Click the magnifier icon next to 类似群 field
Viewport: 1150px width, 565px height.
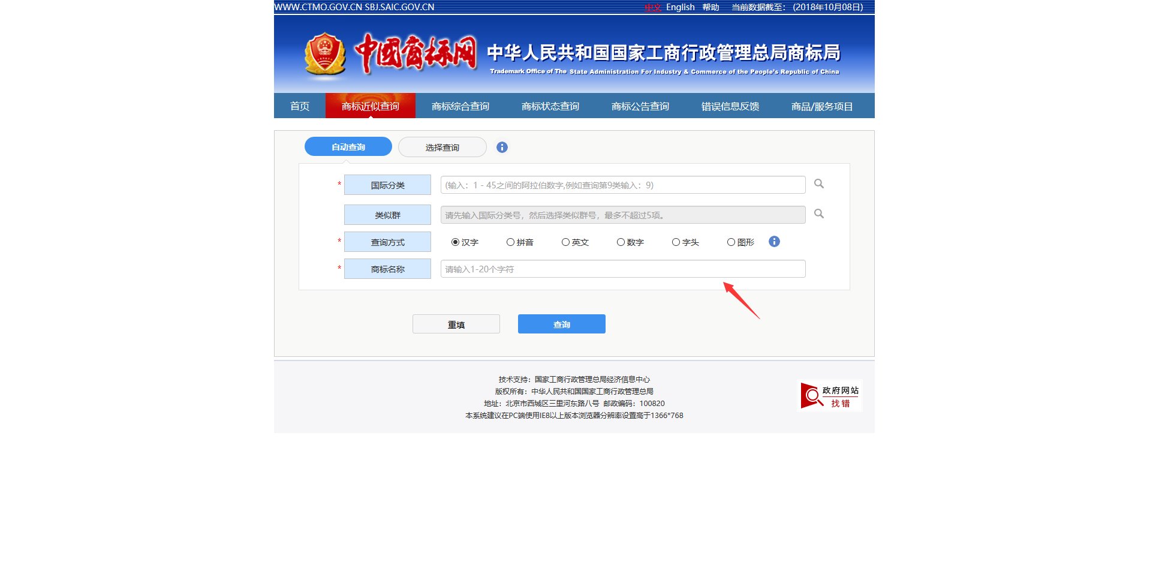pos(818,214)
